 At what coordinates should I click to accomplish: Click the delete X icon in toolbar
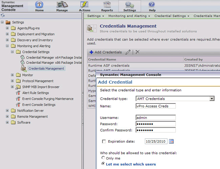137,52
